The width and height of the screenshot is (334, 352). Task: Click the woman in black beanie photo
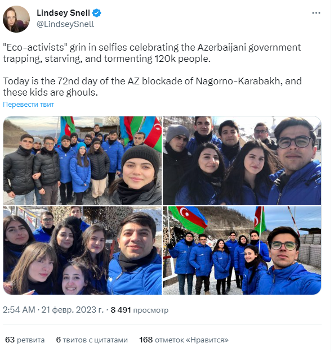[x=137, y=175]
